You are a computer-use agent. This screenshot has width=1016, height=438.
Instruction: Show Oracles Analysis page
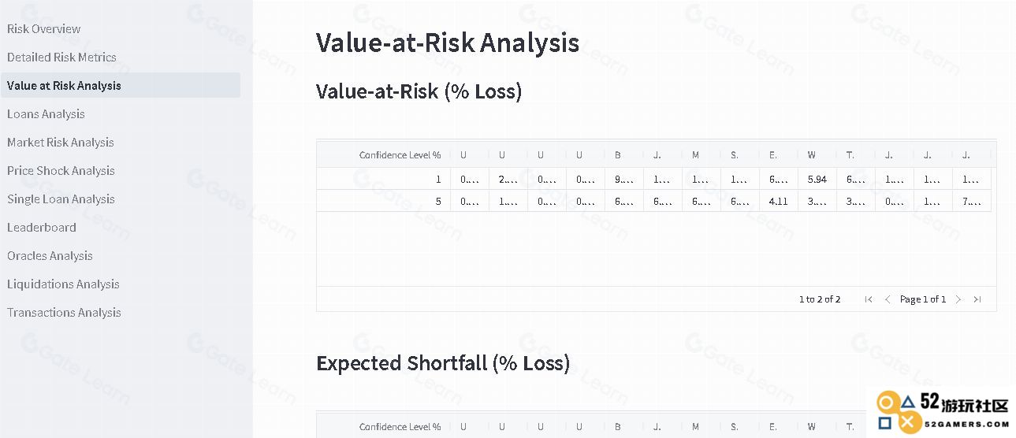click(x=50, y=256)
